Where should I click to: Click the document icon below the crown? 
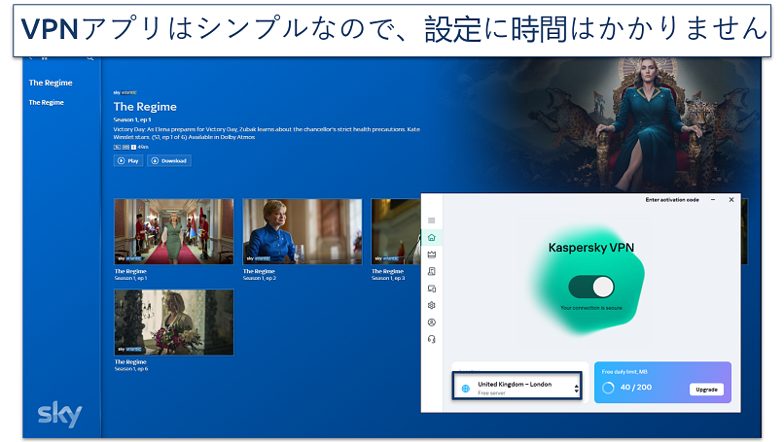432,271
